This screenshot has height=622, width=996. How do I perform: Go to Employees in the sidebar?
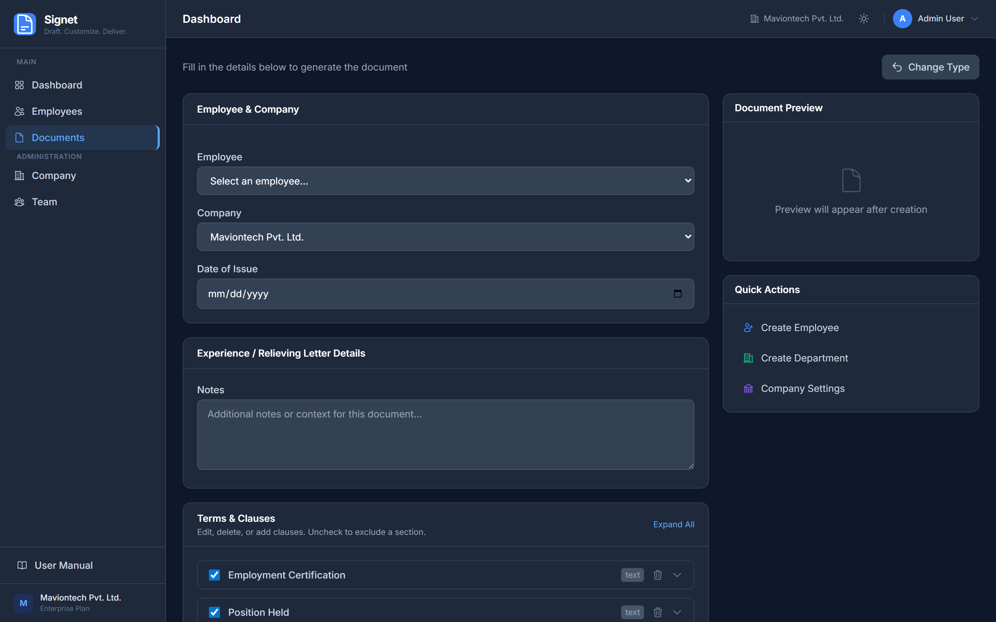click(57, 112)
